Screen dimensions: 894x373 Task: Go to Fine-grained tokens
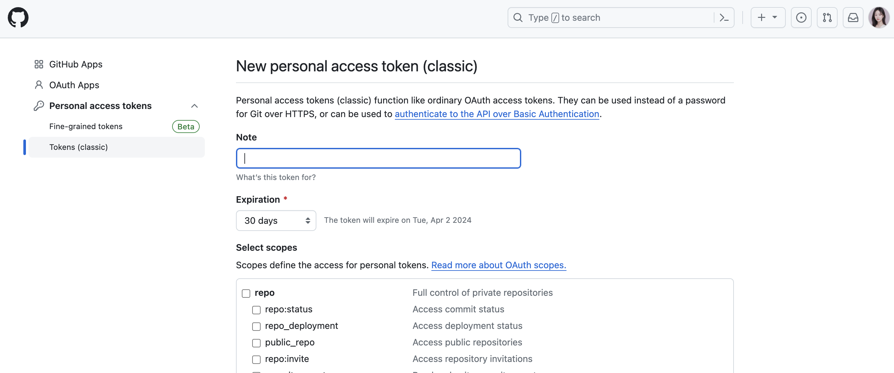pyautogui.click(x=86, y=126)
